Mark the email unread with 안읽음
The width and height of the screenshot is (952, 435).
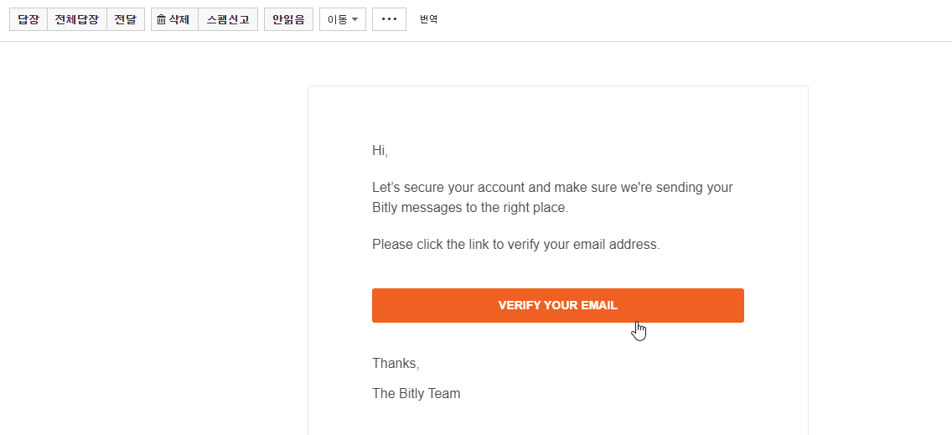(288, 19)
